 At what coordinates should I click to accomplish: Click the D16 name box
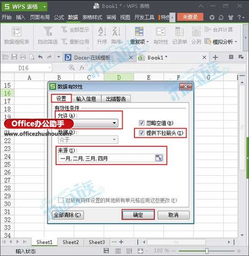coord(23,68)
